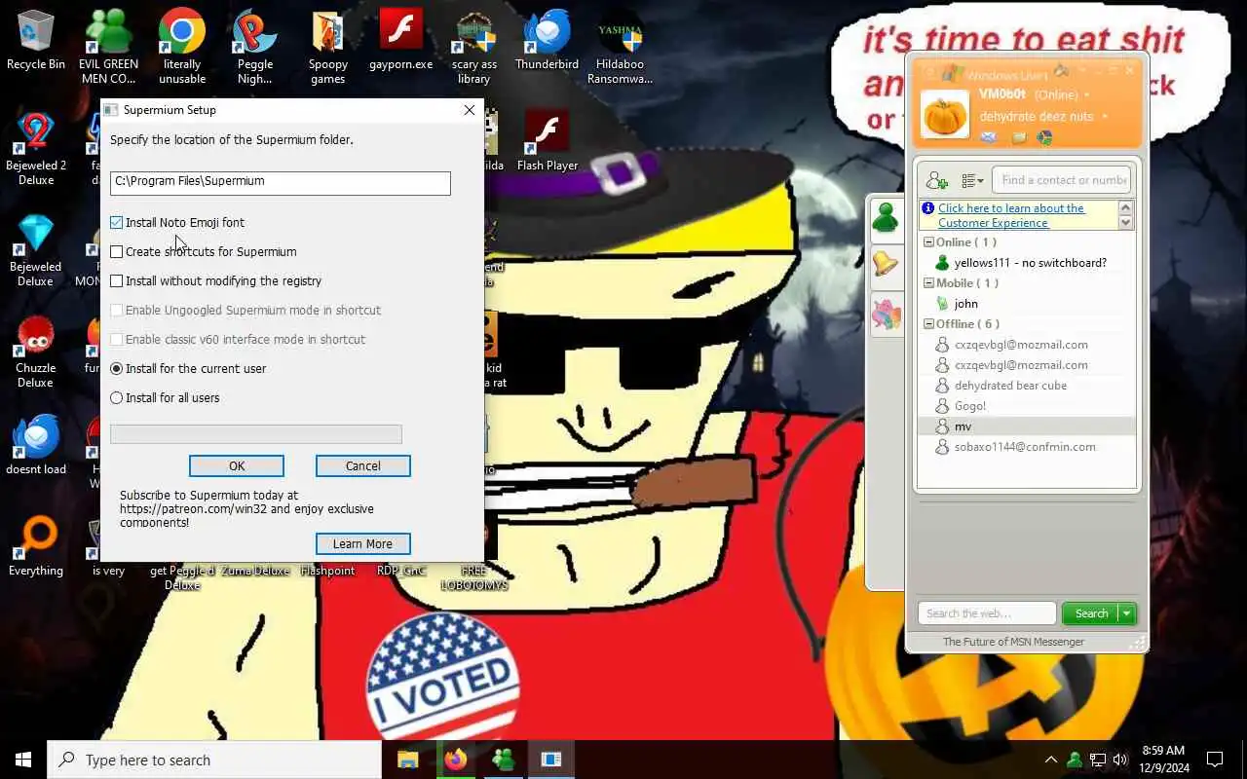This screenshot has height=779, width=1247.
Task: Collapse the Online contacts group
Action: point(929,242)
